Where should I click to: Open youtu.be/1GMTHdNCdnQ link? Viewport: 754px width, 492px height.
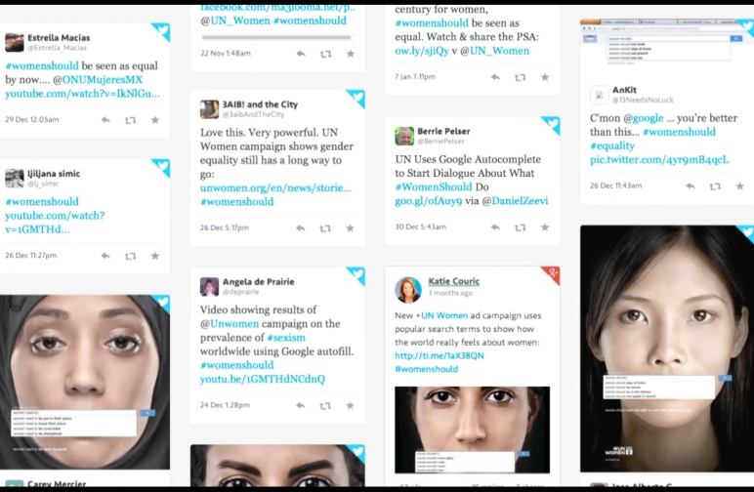point(263,379)
